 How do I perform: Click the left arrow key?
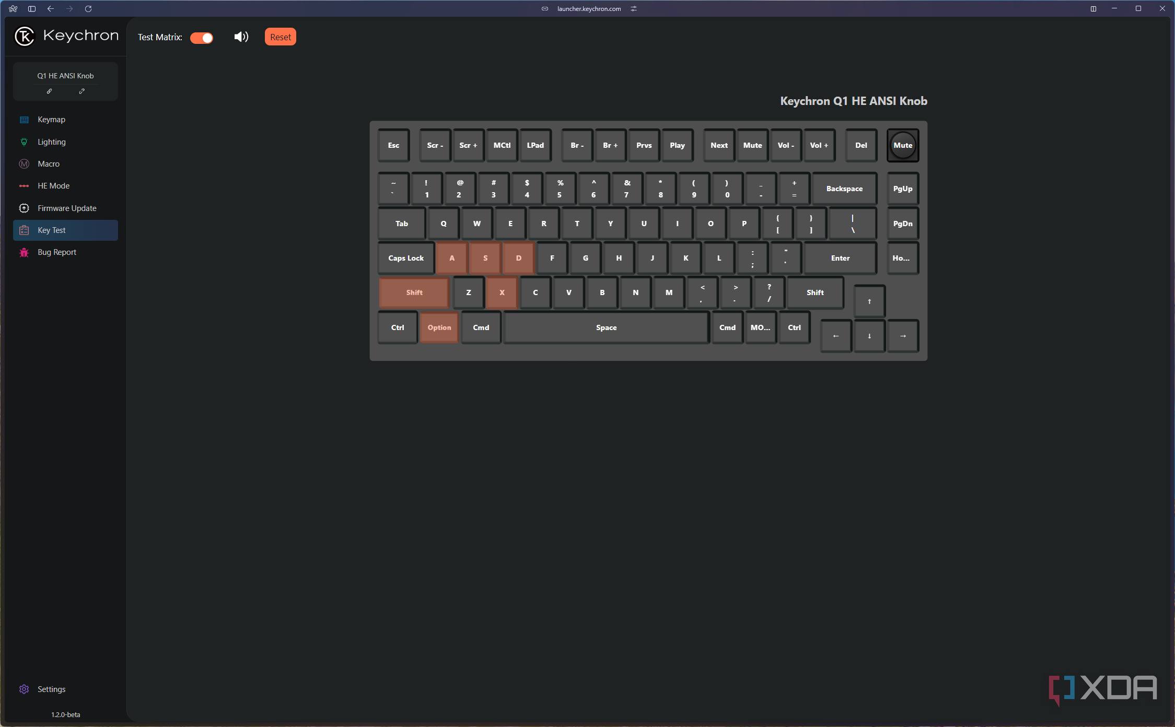(836, 336)
